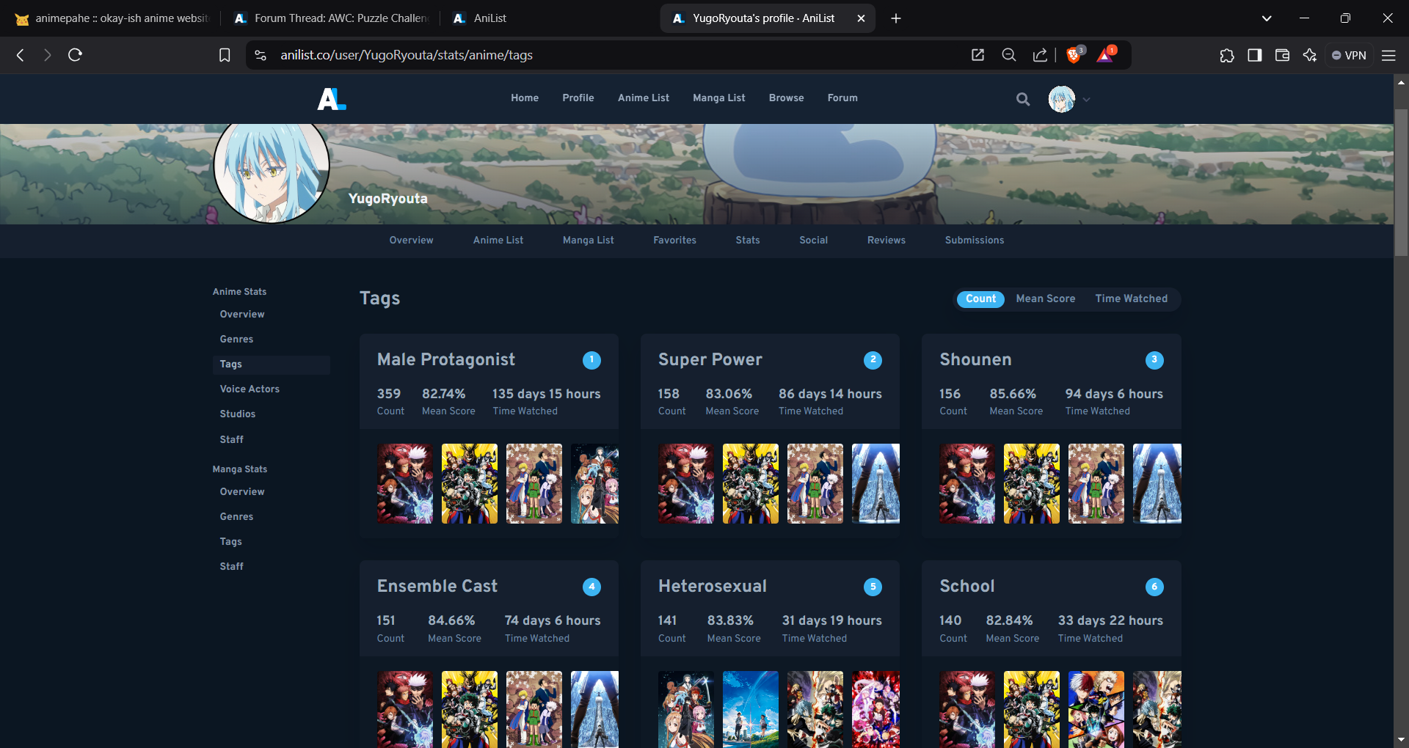The height and width of the screenshot is (748, 1409).
Task: Open the Brave Wallet icon
Action: pos(1282,55)
